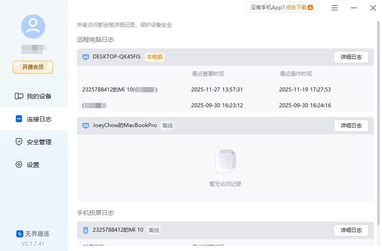The image size is (382, 251).
Task: Click the Mi 10 phone icon
Action: [86, 230]
